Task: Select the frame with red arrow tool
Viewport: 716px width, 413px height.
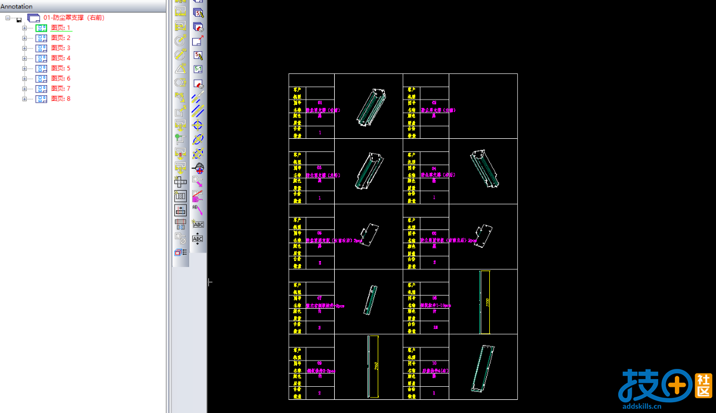Action: tap(199, 42)
